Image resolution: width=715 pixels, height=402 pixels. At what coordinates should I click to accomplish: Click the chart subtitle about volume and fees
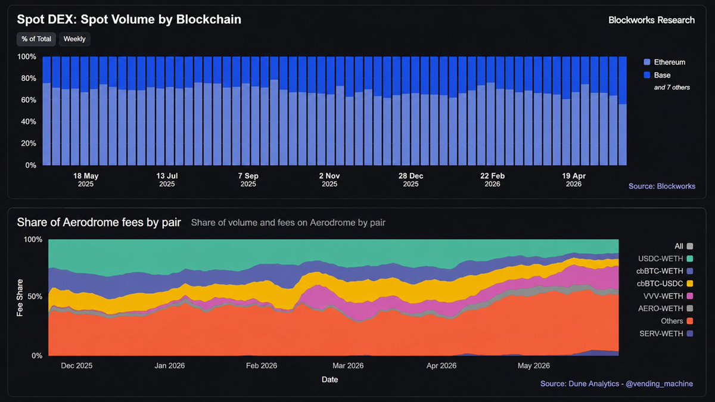pos(288,223)
